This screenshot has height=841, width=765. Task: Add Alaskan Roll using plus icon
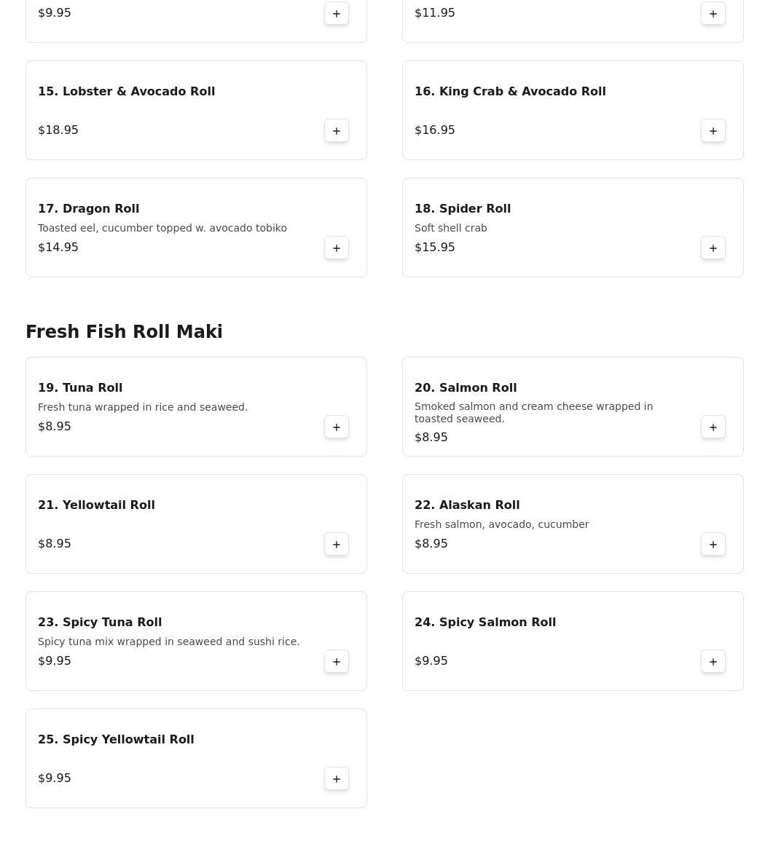[x=713, y=545]
